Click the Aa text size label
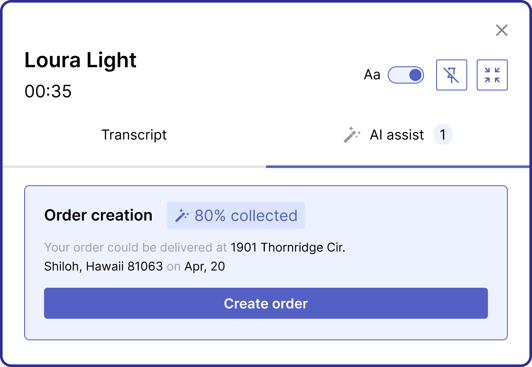This screenshot has width=532, height=367. (x=372, y=75)
